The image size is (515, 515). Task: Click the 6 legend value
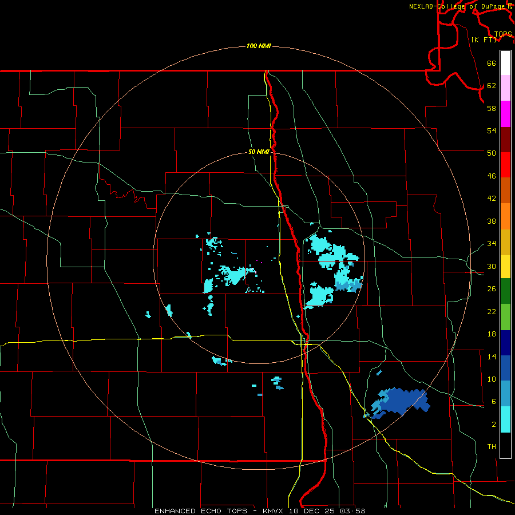tap(494, 402)
